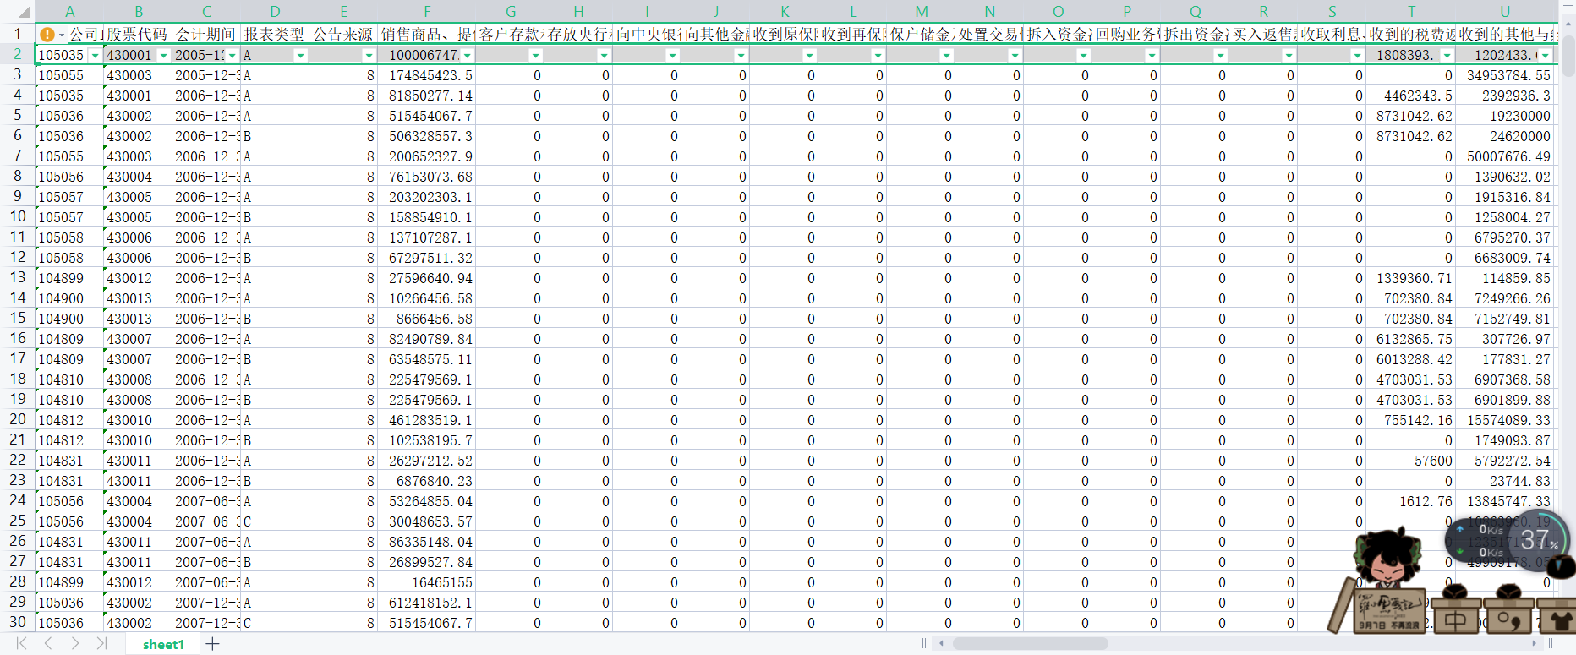
Task: Select row 15 by its row number
Action: (x=18, y=318)
